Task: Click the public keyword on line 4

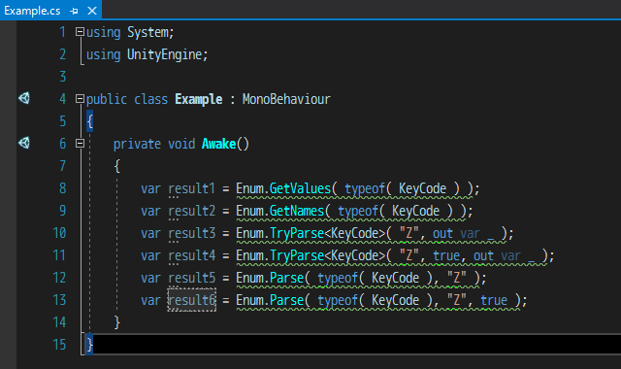Action: click(107, 99)
